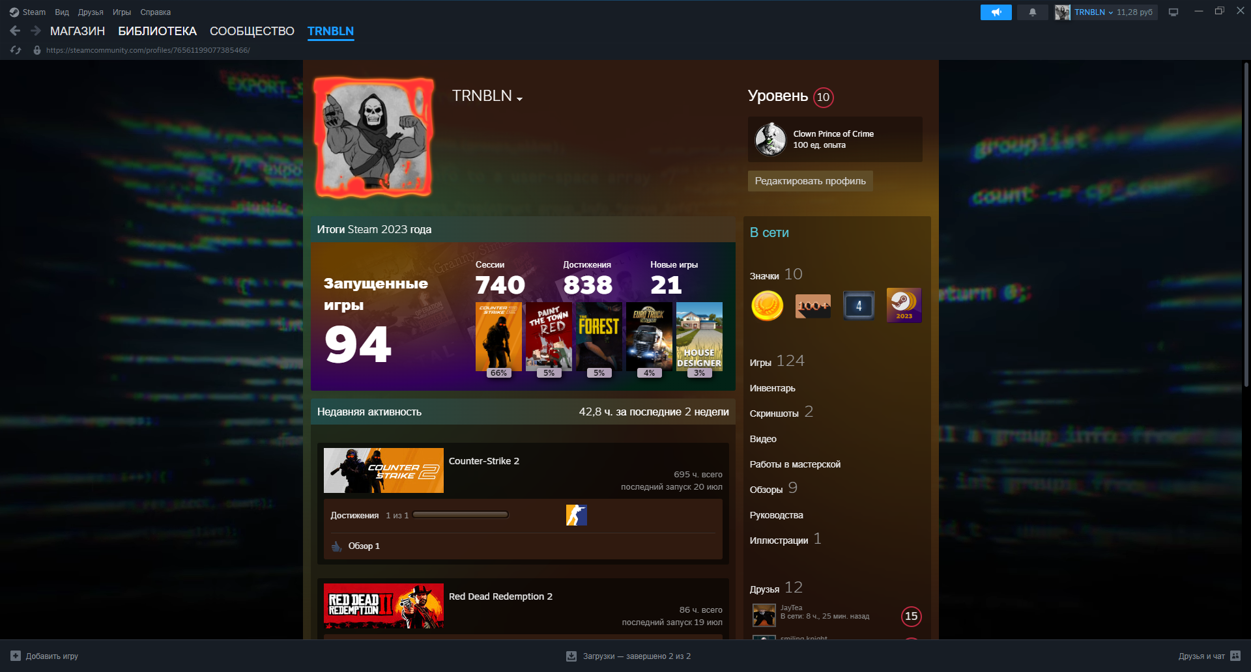The width and height of the screenshot is (1251, 672).
Task: Select the TRNBLN navigation tab
Action: (x=330, y=31)
